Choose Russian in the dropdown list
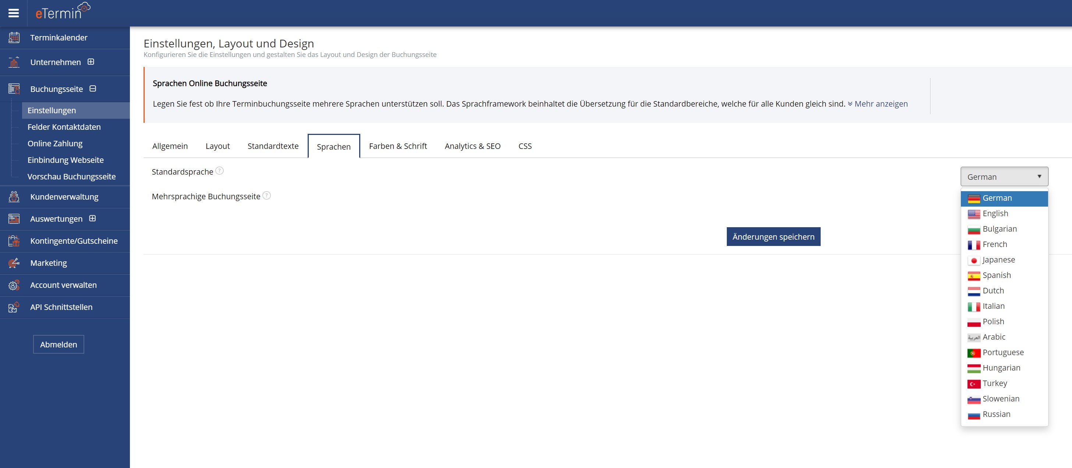Screen dimensions: 1072x468 pyautogui.click(x=1004, y=414)
